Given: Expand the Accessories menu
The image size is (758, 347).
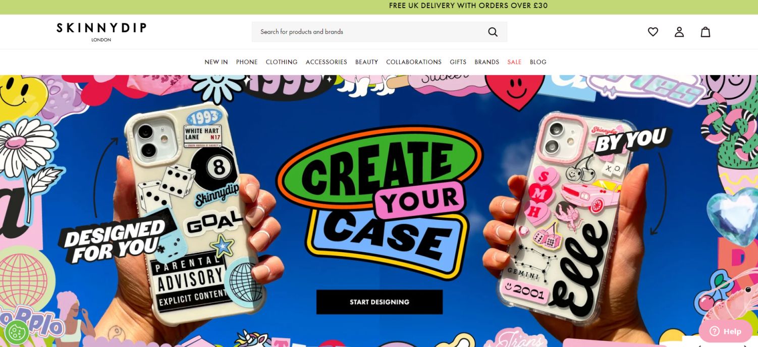Looking at the screenshot, I should 327,62.
